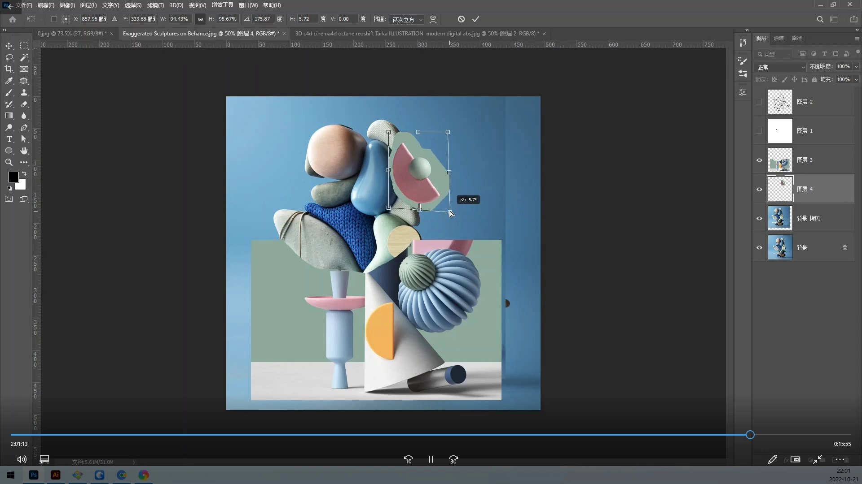
Task: Select the Move tool
Action: (x=9, y=46)
